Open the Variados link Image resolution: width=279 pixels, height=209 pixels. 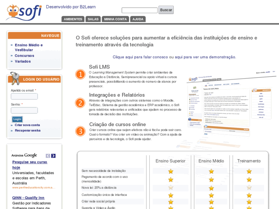(23, 61)
